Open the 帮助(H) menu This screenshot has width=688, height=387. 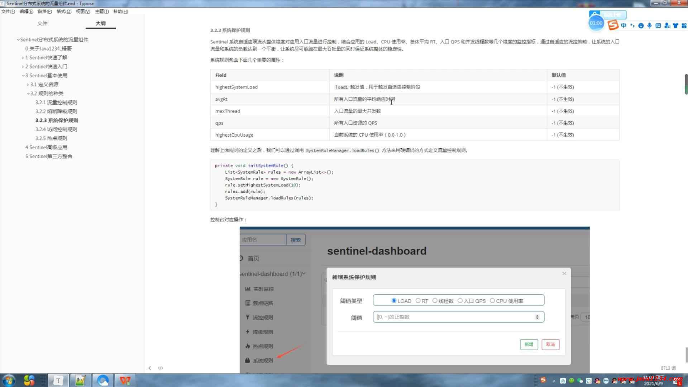(120, 11)
